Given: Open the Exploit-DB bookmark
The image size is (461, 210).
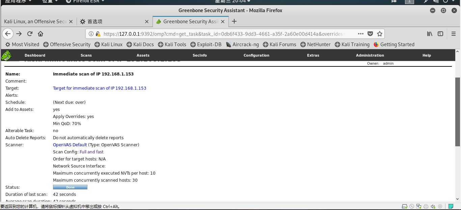Looking at the screenshot, I should coord(206,44).
